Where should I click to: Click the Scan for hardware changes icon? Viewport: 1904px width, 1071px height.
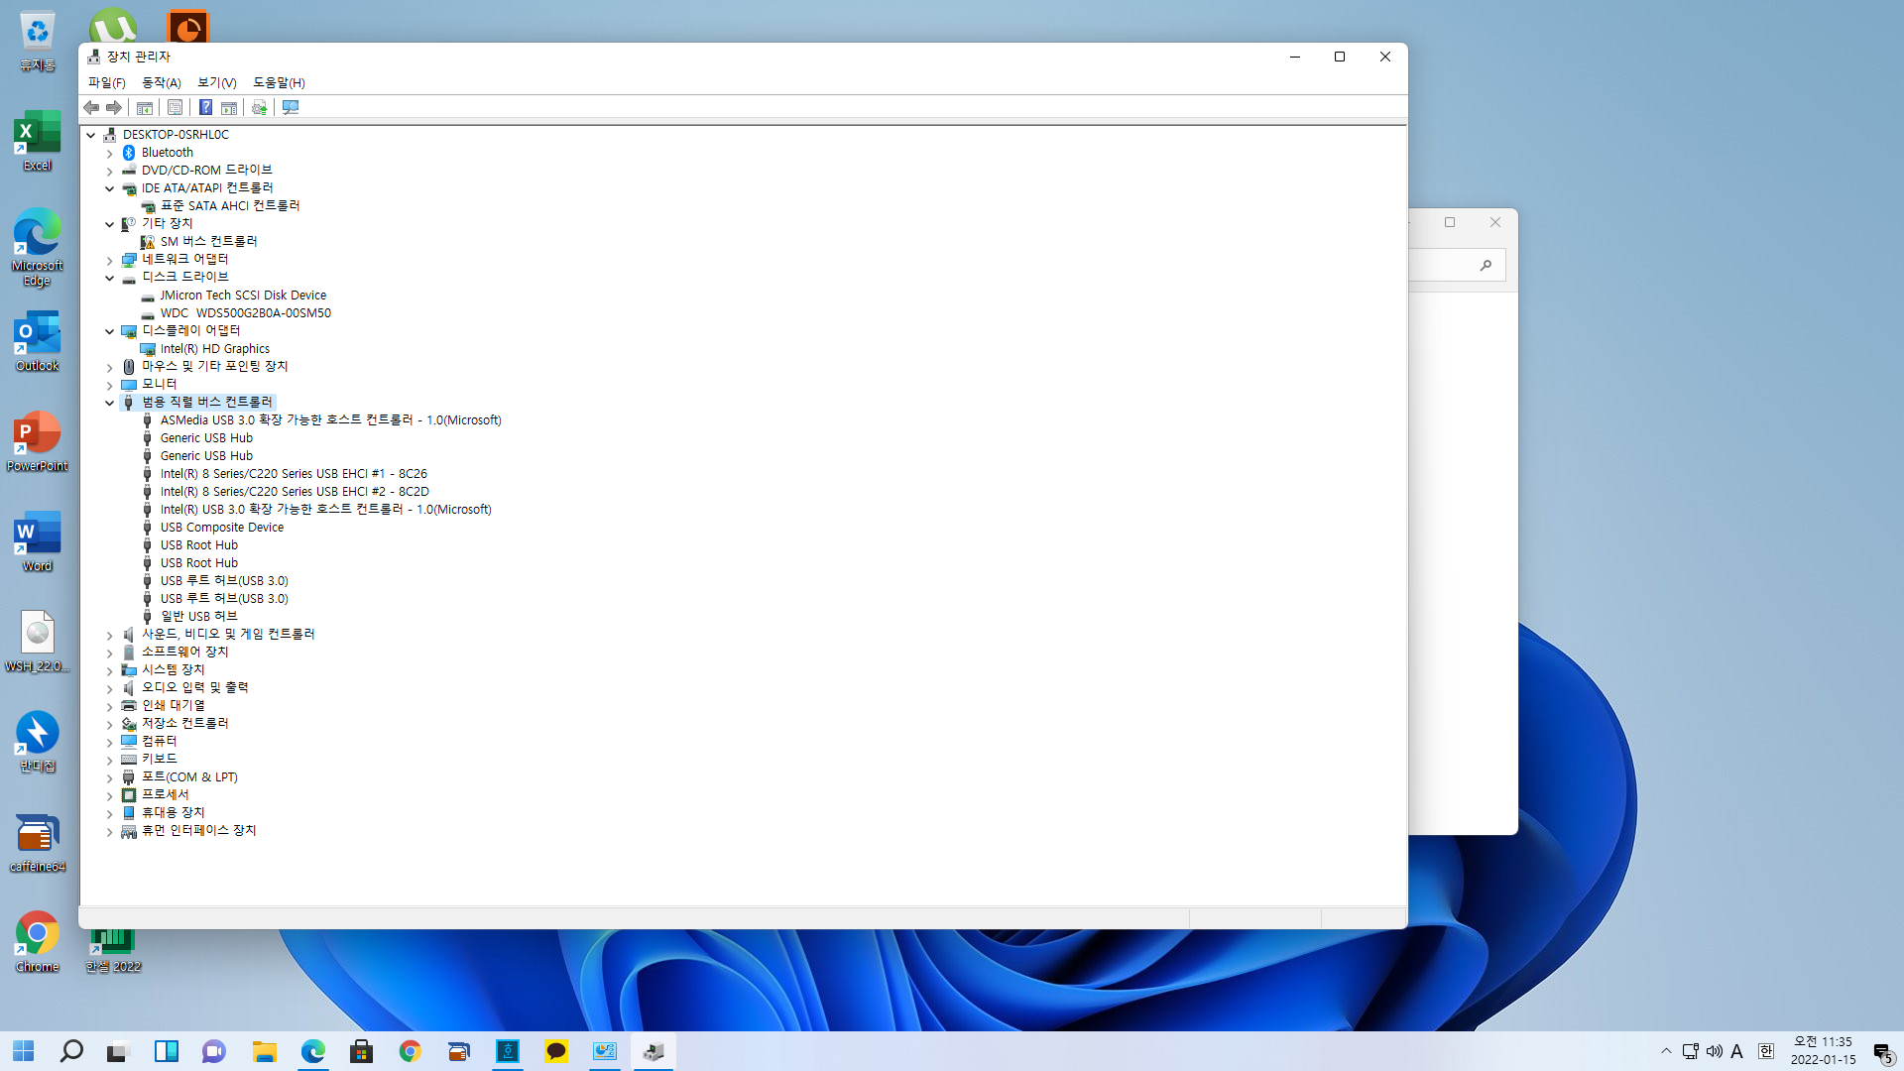point(291,107)
